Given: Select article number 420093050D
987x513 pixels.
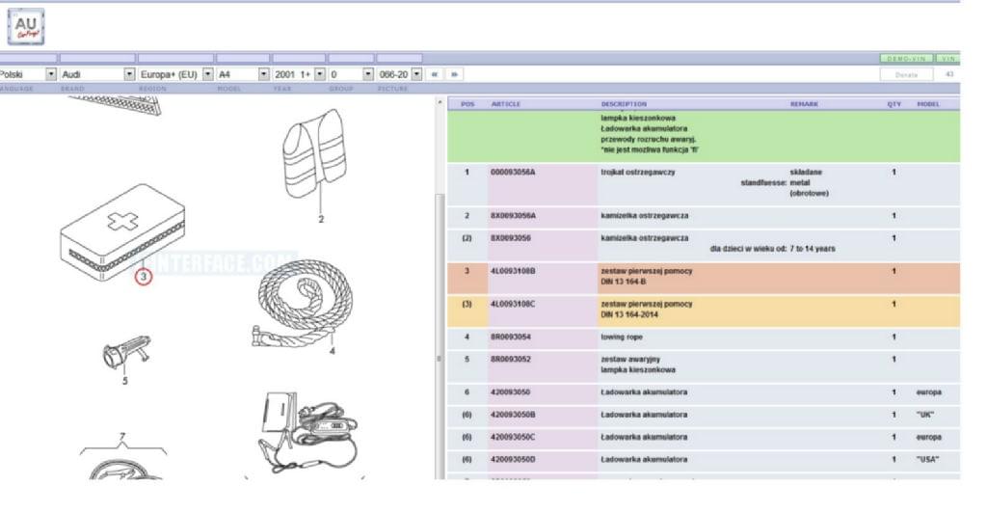Looking at the screenshot, I should click(x=513, y=460).
